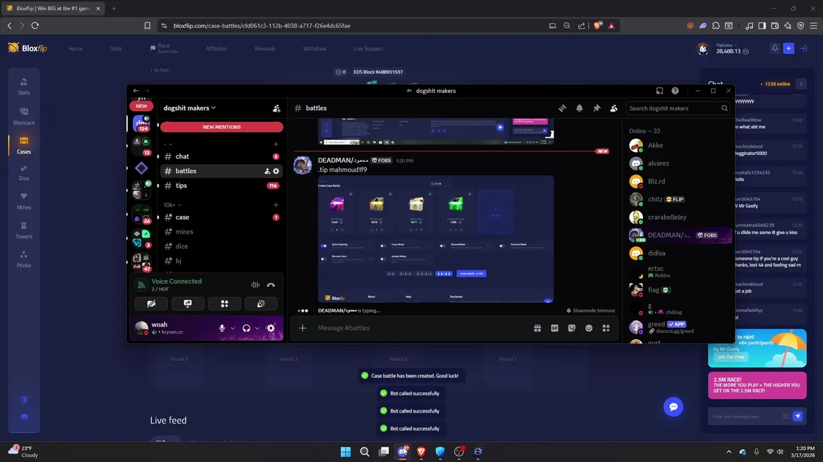823x462 pixels.
Task: Open the mines channel
Action: [x=222, y=232]
